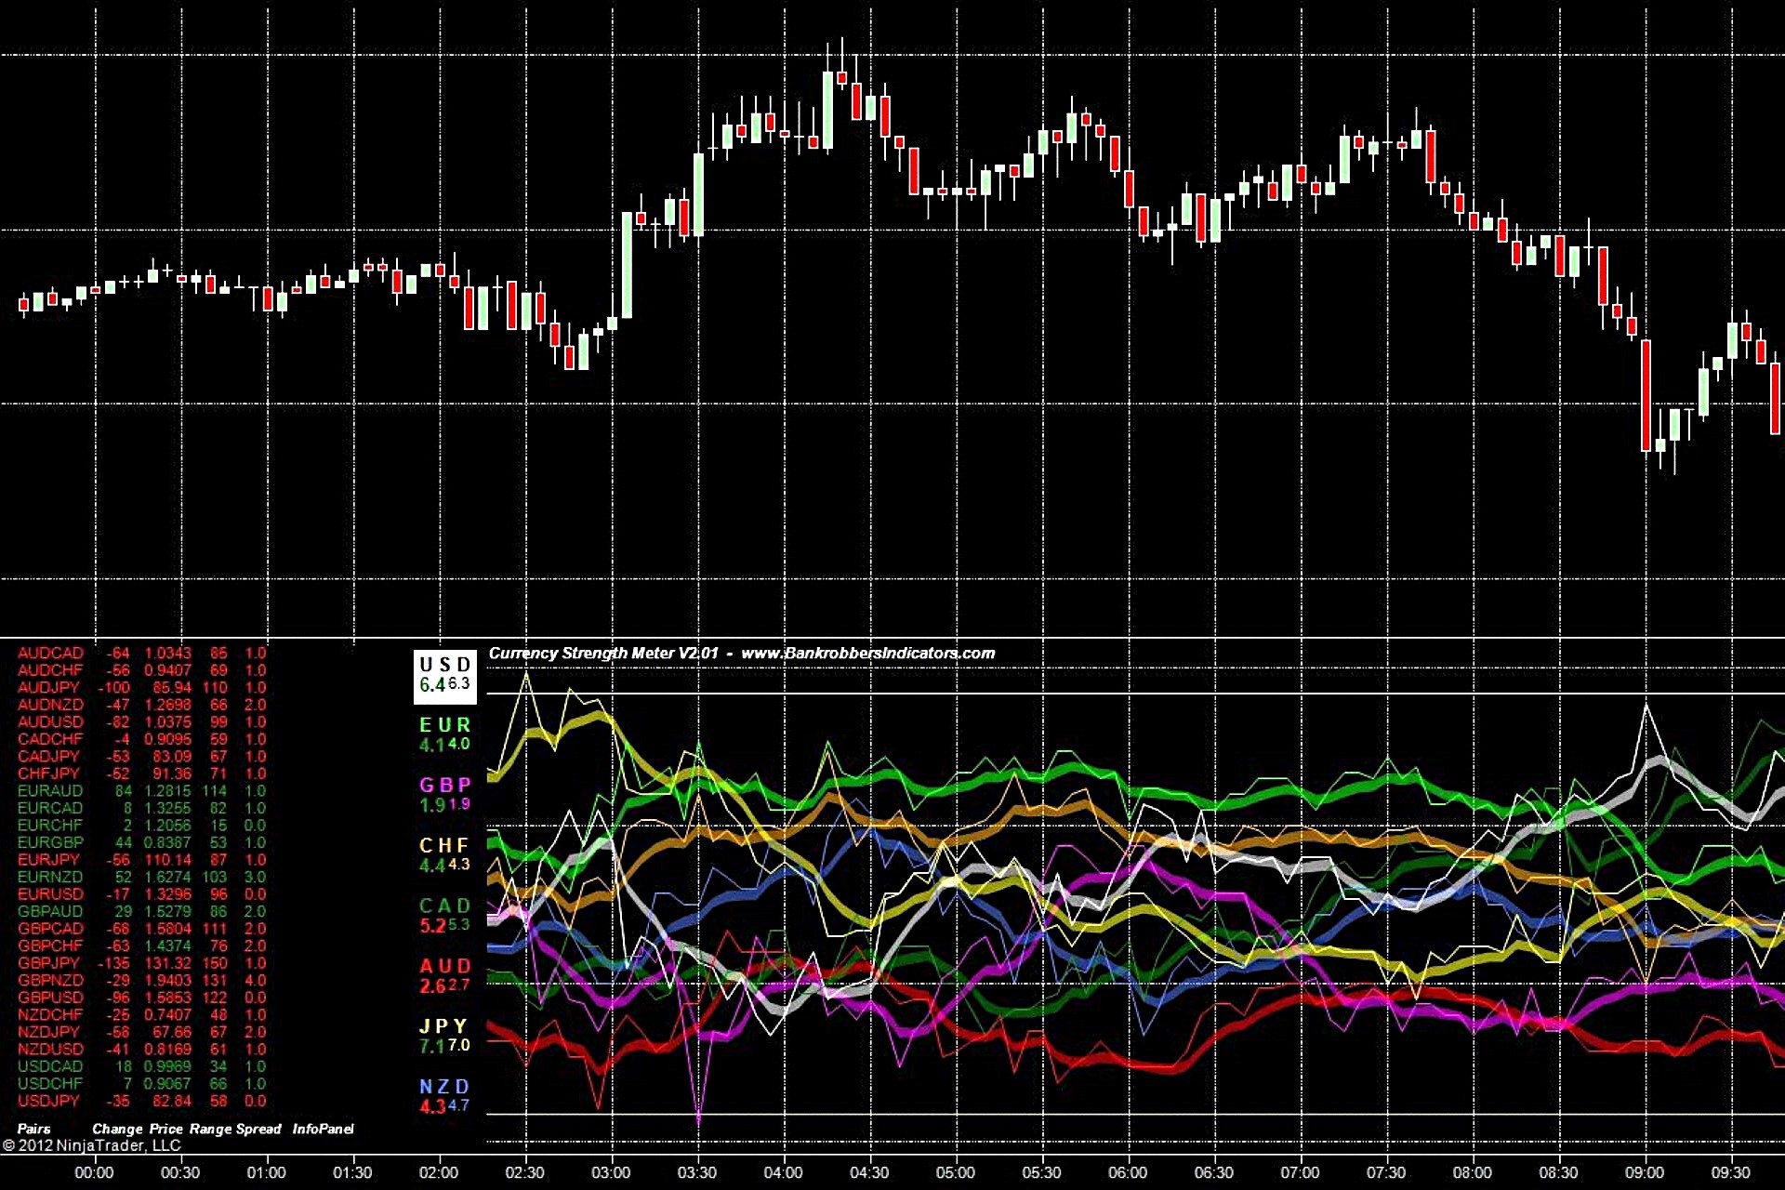1785x1190 pixels.
Task: Click the GBPJPY price value 131.32
Action: tap(167, 963)
